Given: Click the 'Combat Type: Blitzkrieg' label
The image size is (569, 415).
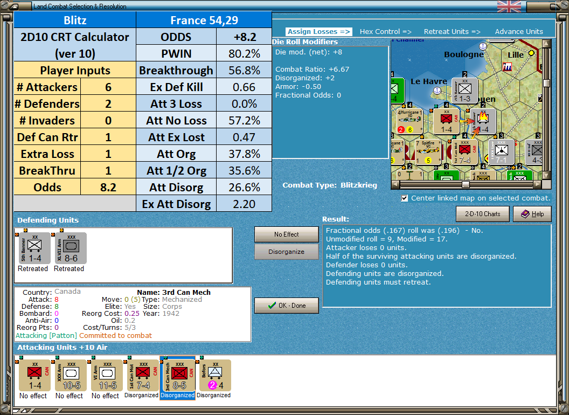Looking at the screenshot, I should [x=330, y=185].
